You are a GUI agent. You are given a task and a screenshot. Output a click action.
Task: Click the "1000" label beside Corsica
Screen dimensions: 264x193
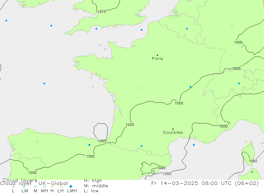pyautogui.click(x=253, y=161)
